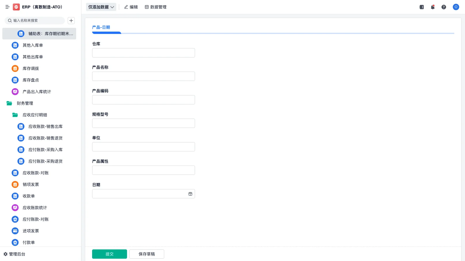
Task: Open 产品出入库统计 in the sidebar
Action: tap(37, 92)
